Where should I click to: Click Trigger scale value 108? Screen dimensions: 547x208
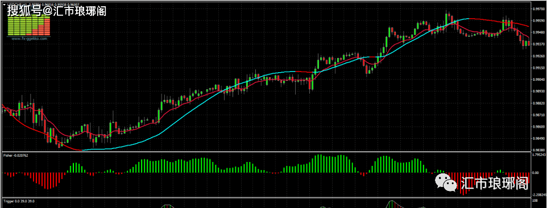[535, 201]
